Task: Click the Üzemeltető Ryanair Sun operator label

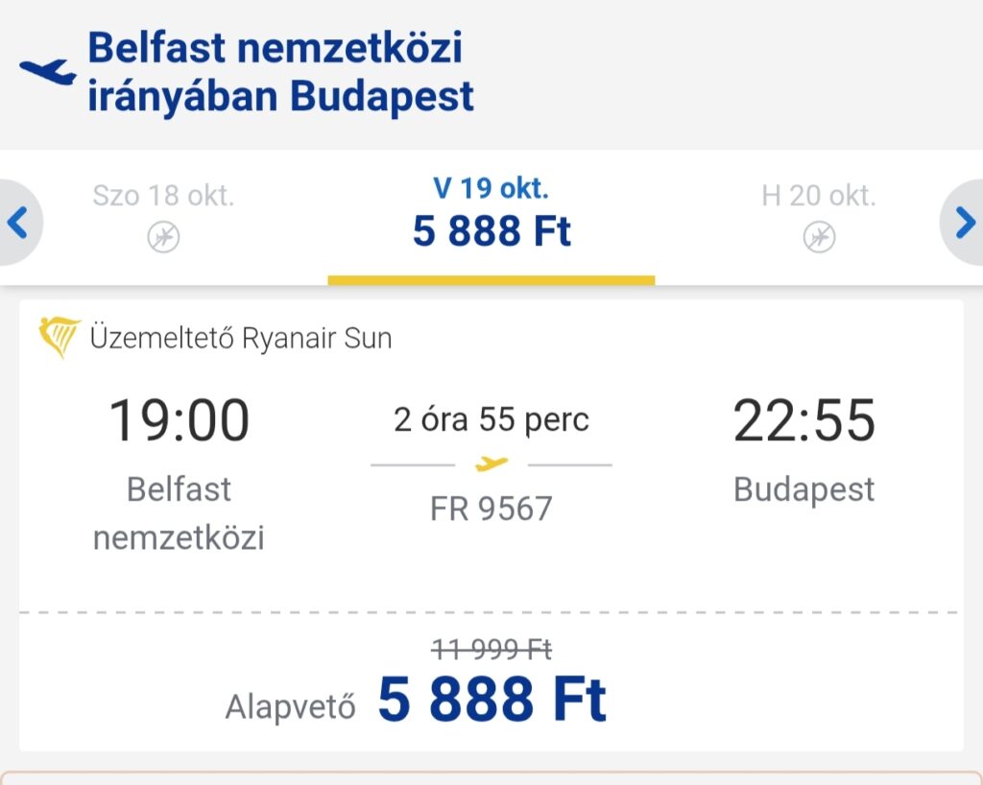Action: [x=241, y=339]
